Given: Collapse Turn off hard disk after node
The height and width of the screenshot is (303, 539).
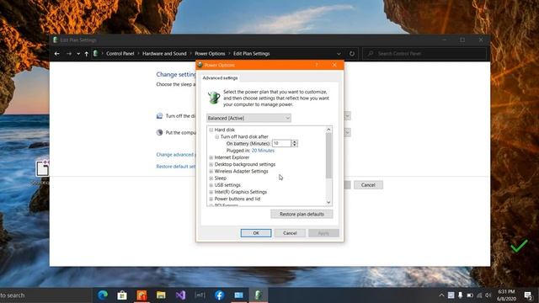Looking at the screenshot, I should pos(217,136).
